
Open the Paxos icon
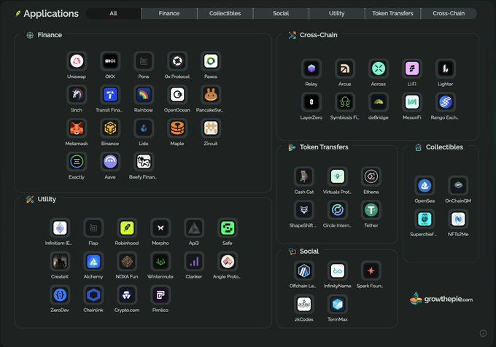pos(211,61)
